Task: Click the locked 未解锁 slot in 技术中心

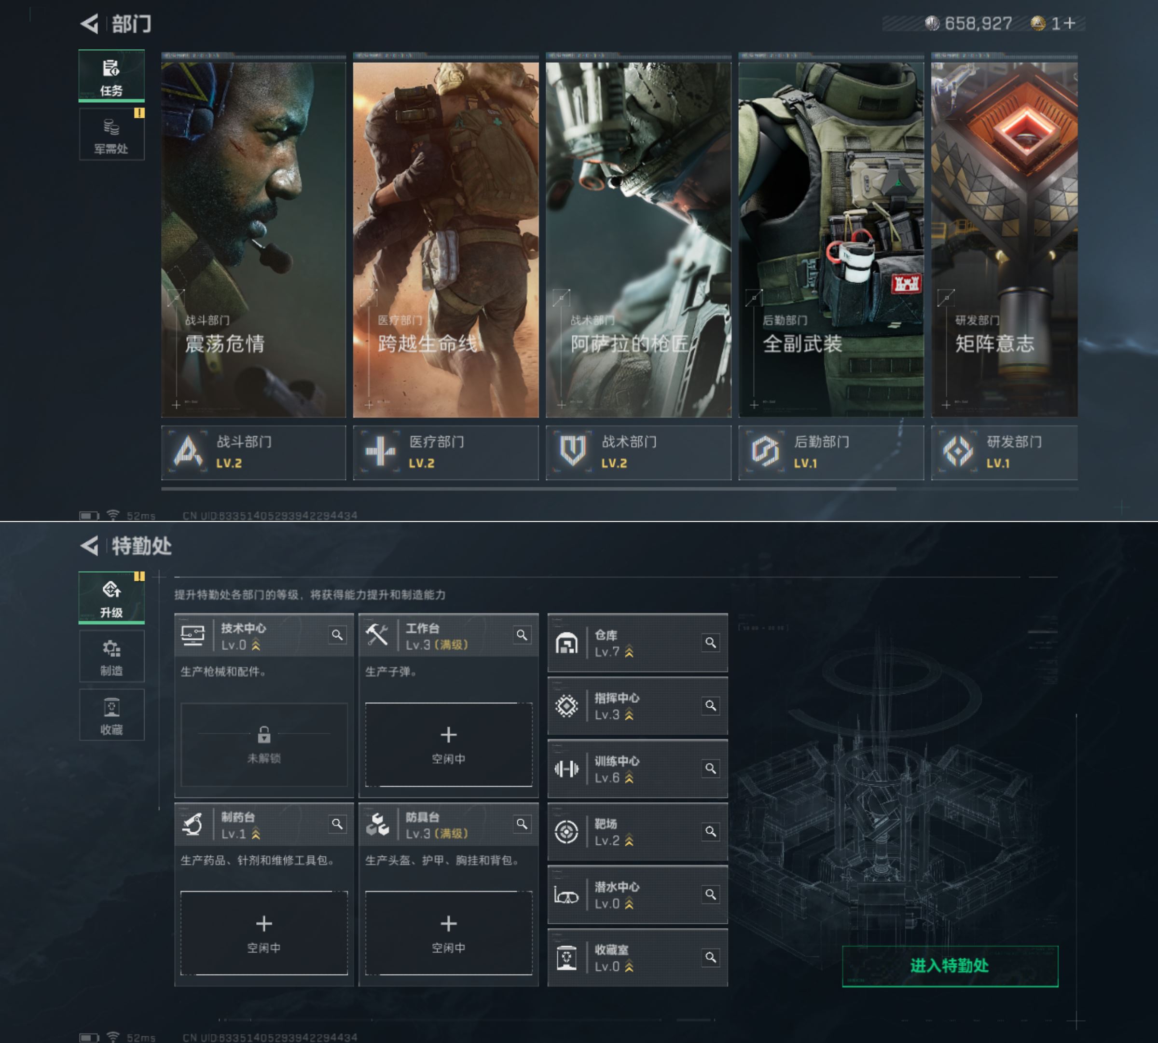Action: (264, 744)
